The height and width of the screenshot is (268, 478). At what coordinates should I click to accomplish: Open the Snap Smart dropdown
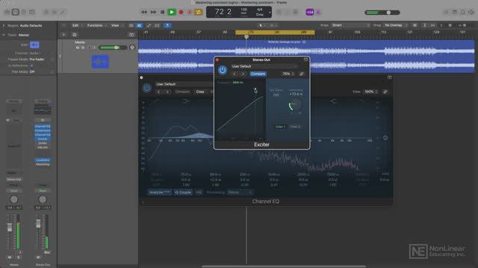tap(350, 25)
